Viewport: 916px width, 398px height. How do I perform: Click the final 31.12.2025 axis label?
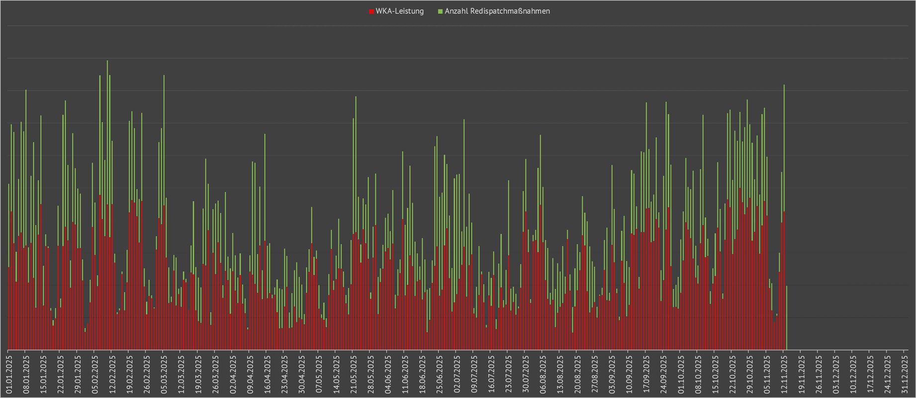904,373
